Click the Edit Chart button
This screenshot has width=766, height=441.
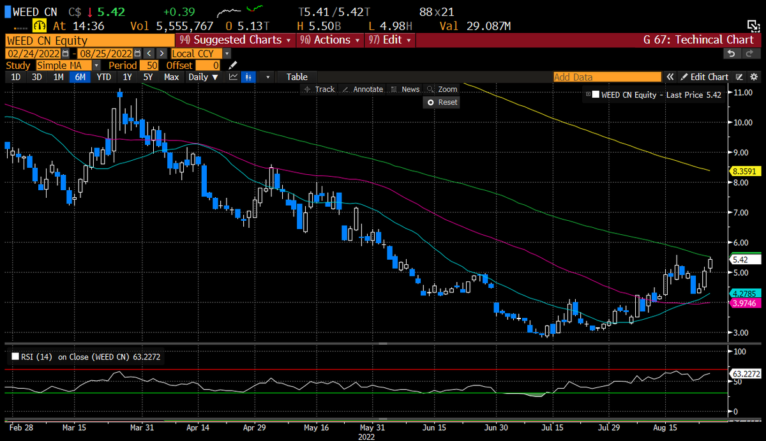[703, 77]
